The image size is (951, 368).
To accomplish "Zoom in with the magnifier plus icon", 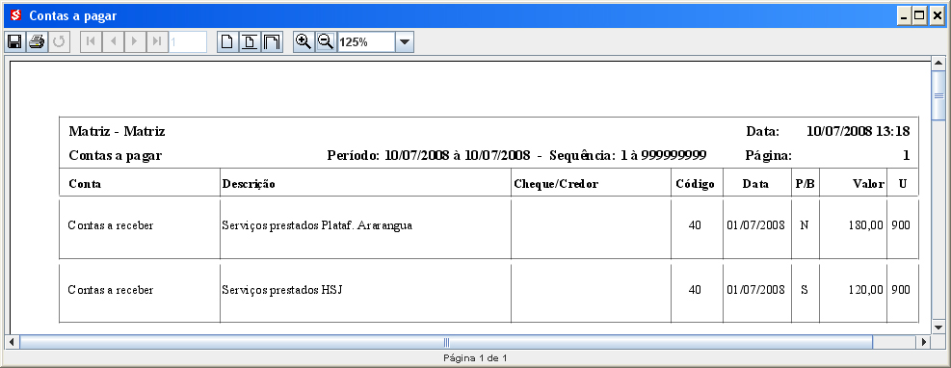I will coord(304,41).
